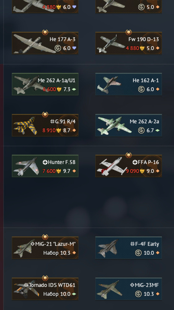The width and height of the screenshot is (174, 310).
Task: Pick the Me 262 A-2a card
Action: 128,125
